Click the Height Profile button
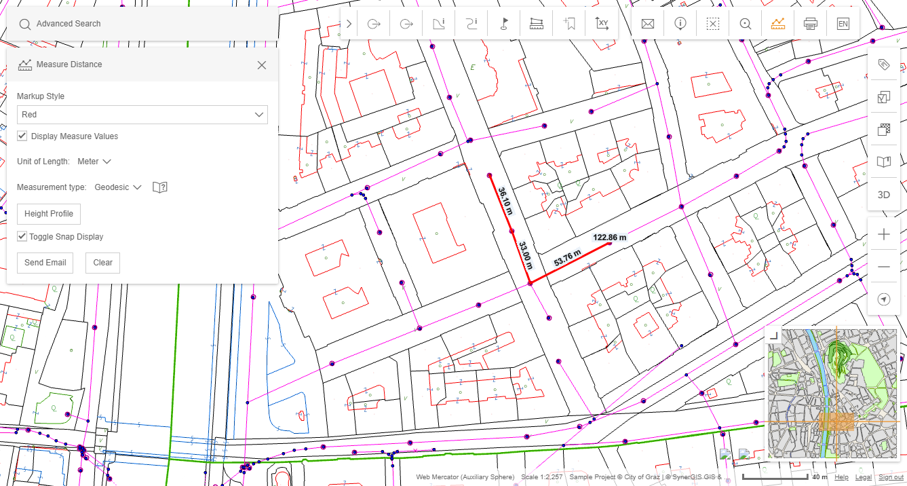Viewport: 907px width, 486px height. tap(48, 214)
